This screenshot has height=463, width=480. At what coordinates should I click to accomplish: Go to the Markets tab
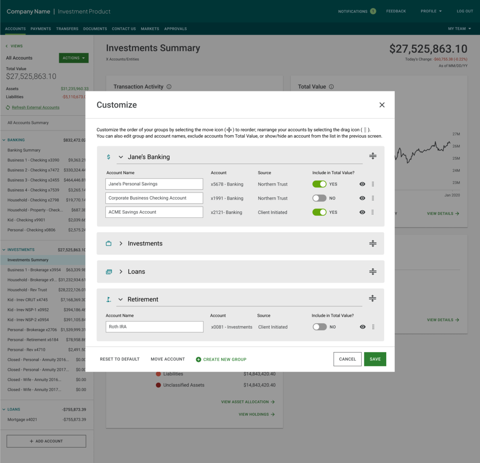pos(150,29)
